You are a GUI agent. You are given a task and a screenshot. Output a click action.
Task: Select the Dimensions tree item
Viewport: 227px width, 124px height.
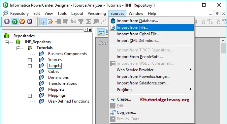tap(58, 77)
